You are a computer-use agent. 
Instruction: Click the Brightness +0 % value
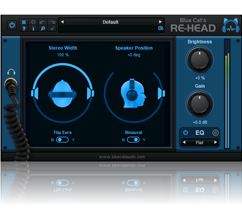tap(200, 78)
